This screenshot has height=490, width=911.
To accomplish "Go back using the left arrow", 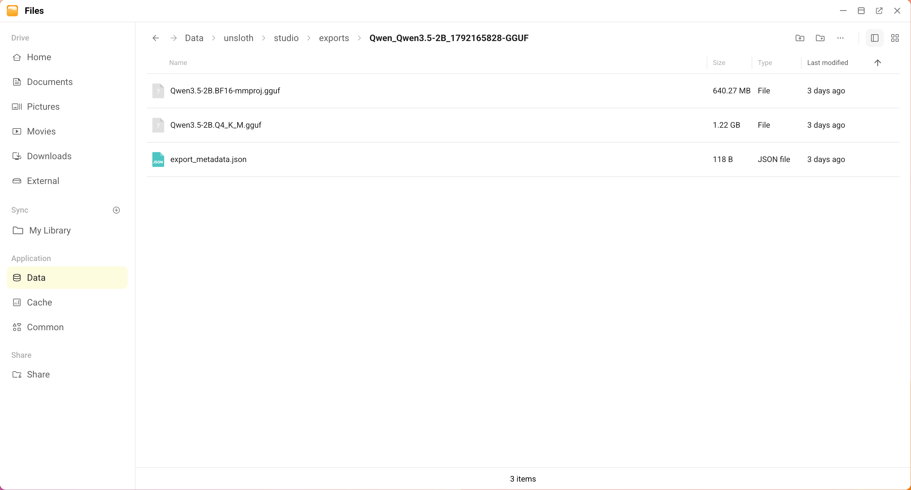I will tap(156, 38).
